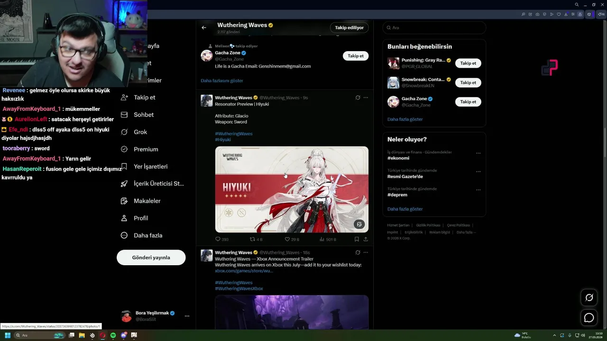607x341 pixels.
Task: Open Gizlilik Politikası footer link
Action: [x=428, y=225]
